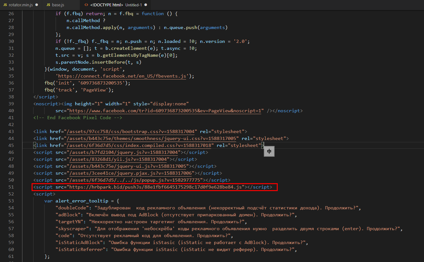This screenshot has width=424, height=262.
Task: Click the fbq 'init' call with 609736873200535
Action: (87, 83)
